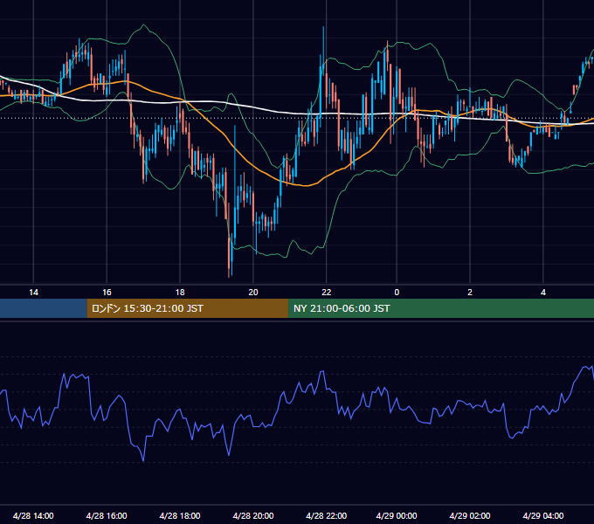Click the 4/28 20:00 date label
The image size is (594, 524).
click(x=253, y=515)
